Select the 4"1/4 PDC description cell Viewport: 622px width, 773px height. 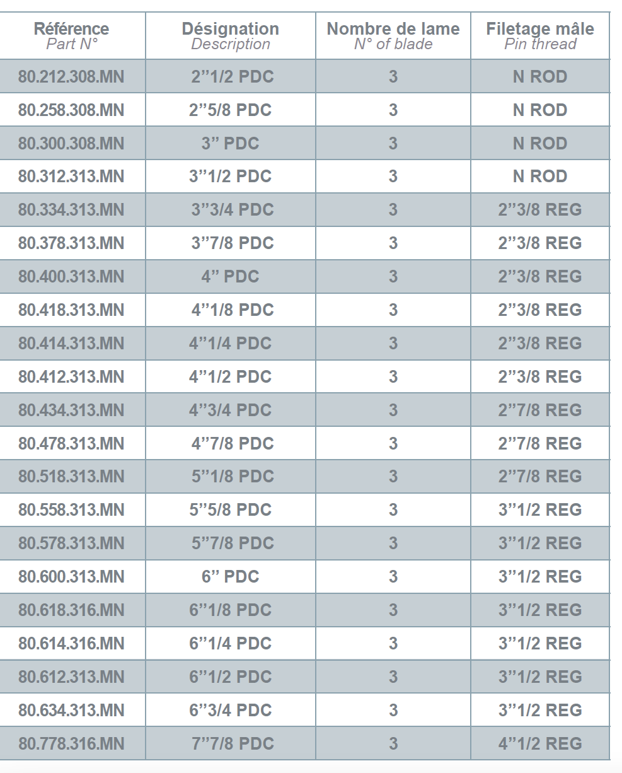(231, 344)
